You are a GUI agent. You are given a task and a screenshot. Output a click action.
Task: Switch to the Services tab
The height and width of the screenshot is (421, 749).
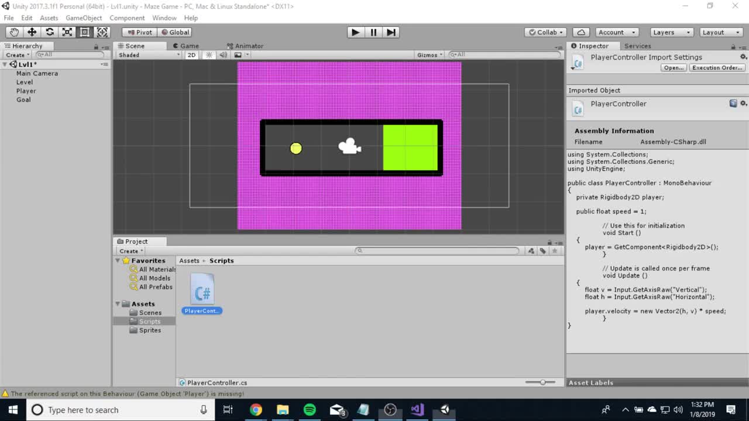637,46
